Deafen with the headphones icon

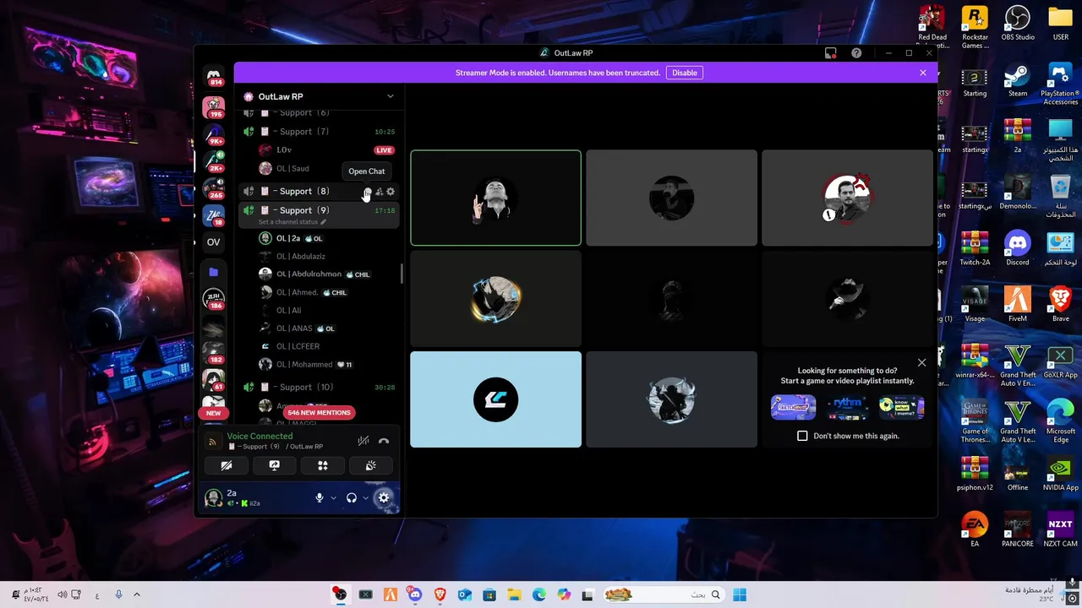(352, 498)
